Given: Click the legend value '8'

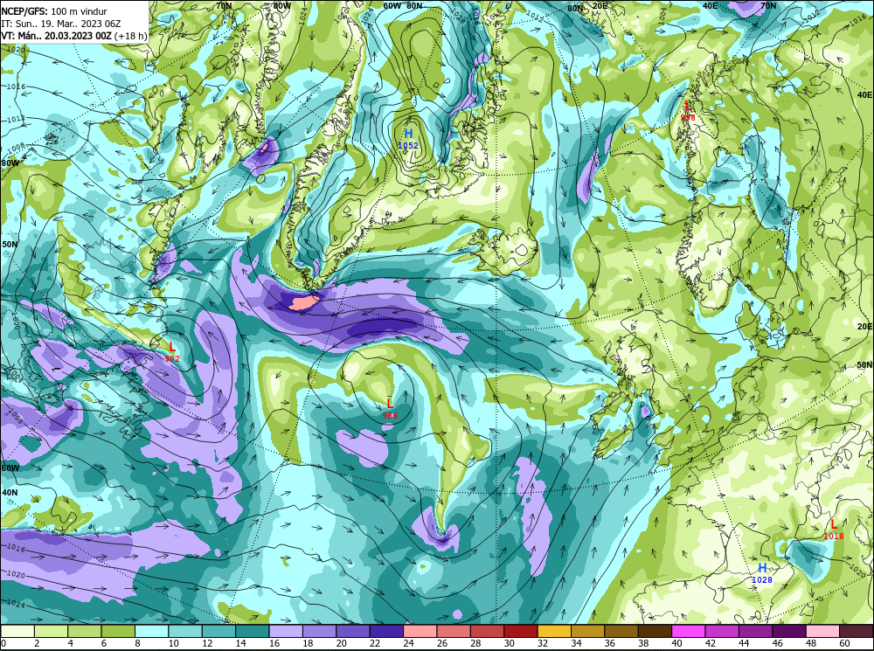Looking at the screenshot, I should click(138, 644).
